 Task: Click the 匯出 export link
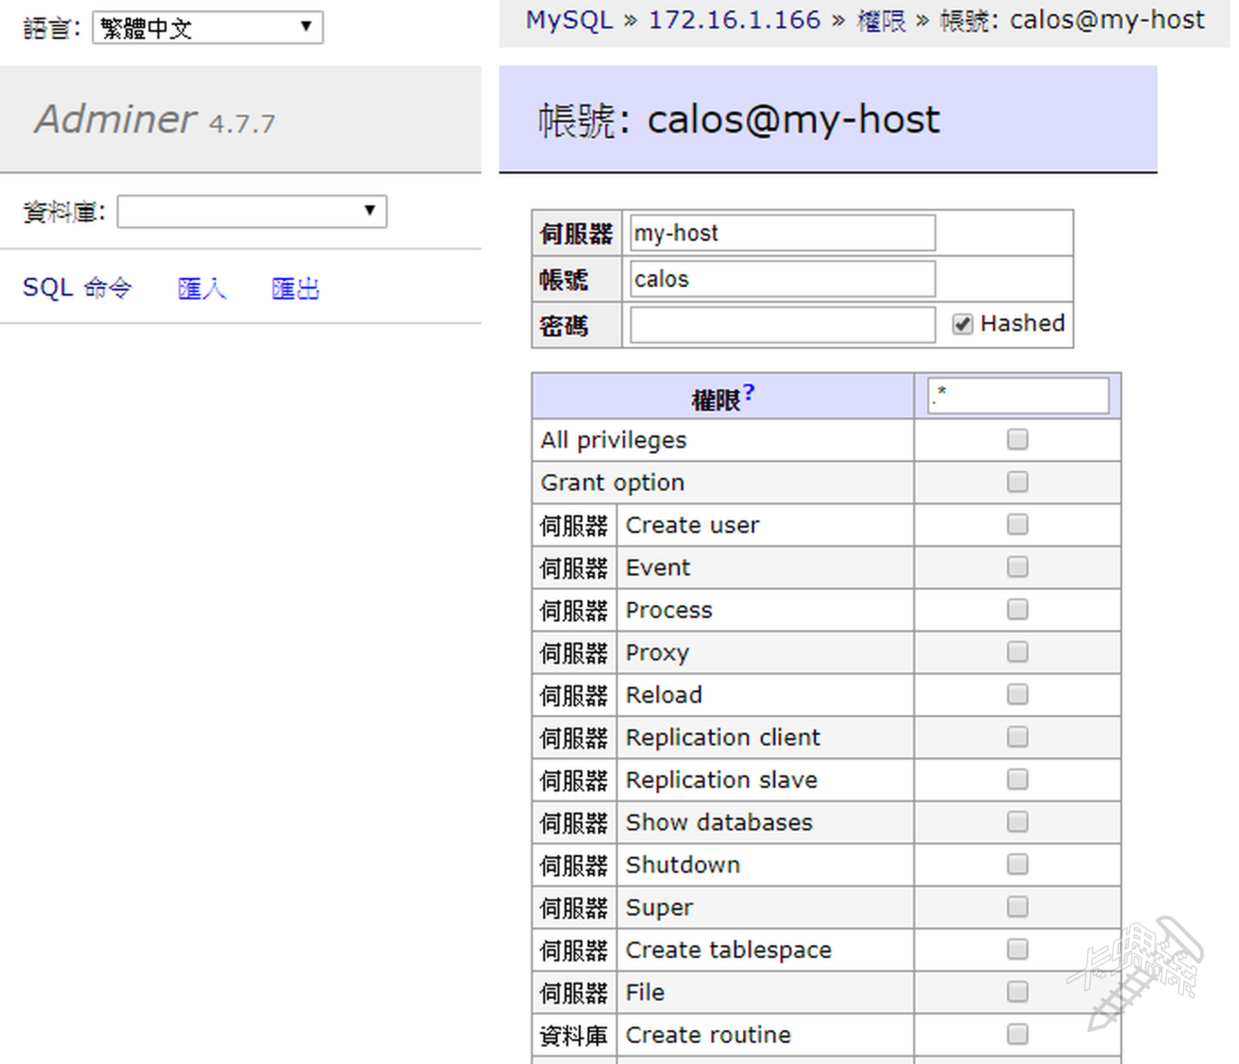pos(296,288)
